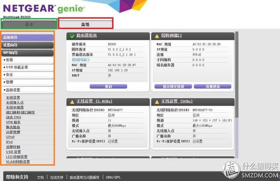The height and width of the screenshot is (181, 280).
Task: Open the 路由器信息 panel title link
Action: 87,36
